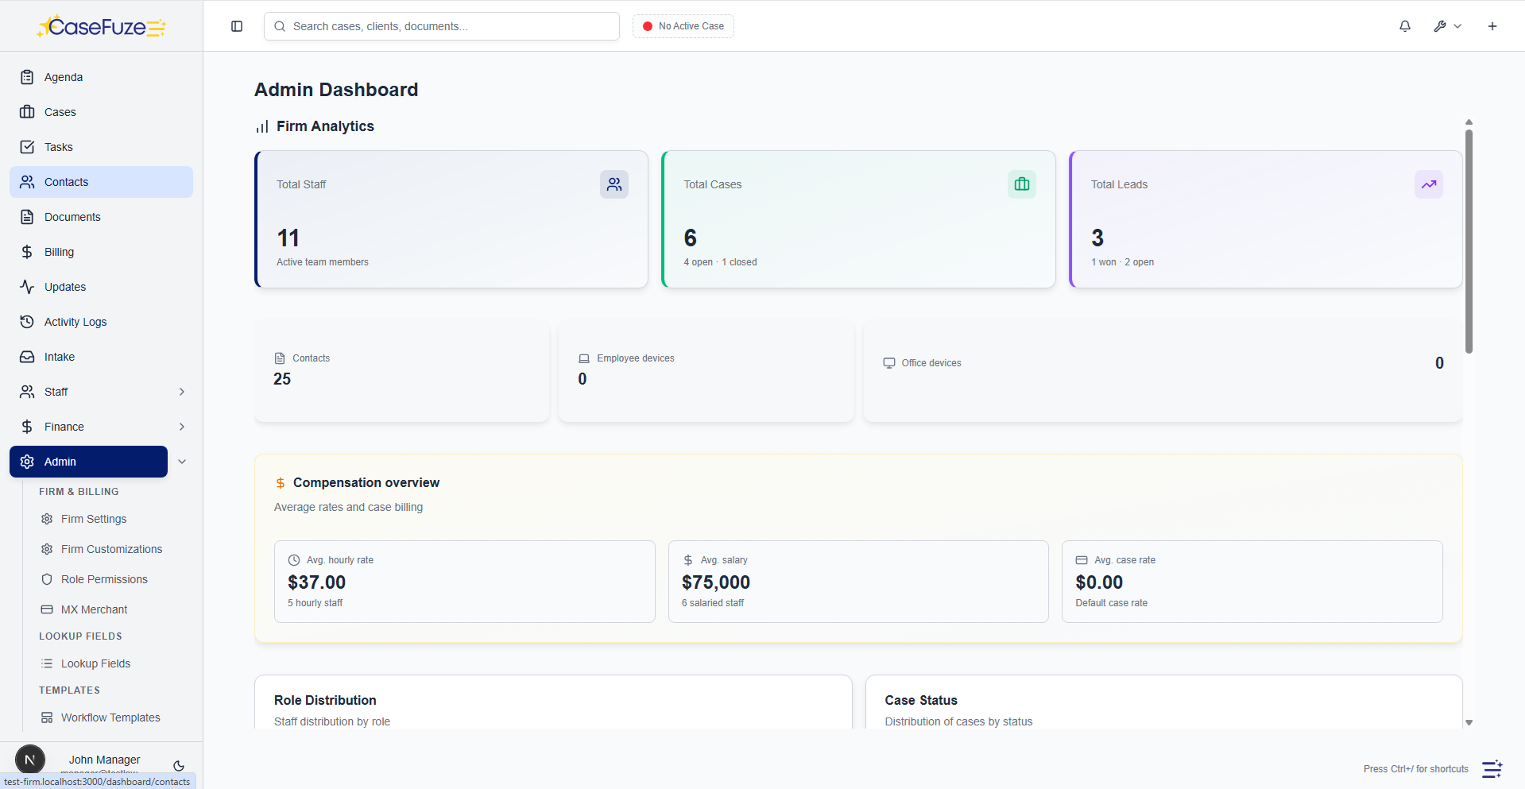
Task: Open Role Permissions under Firm & Billing
Action: click(x=104, y=579)
